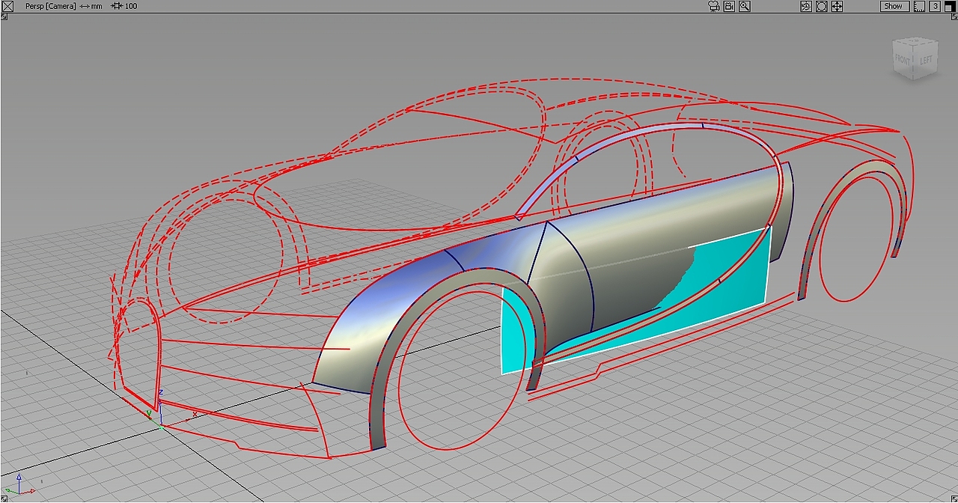Click the camera bookmark icon
958x503 pixels.
pyautogui.click(x=729, y=6)
